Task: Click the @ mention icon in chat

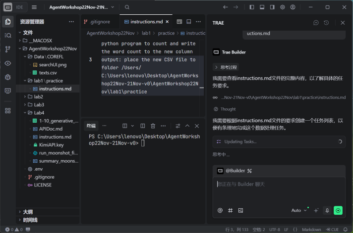Action: point(220,210)
